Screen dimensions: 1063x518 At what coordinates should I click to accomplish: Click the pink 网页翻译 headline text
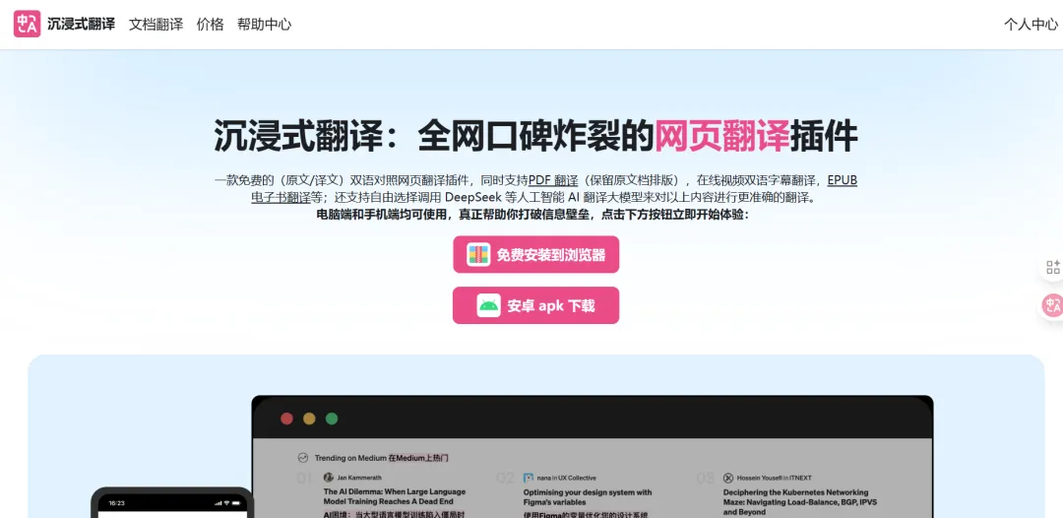(x=722, y=136)
